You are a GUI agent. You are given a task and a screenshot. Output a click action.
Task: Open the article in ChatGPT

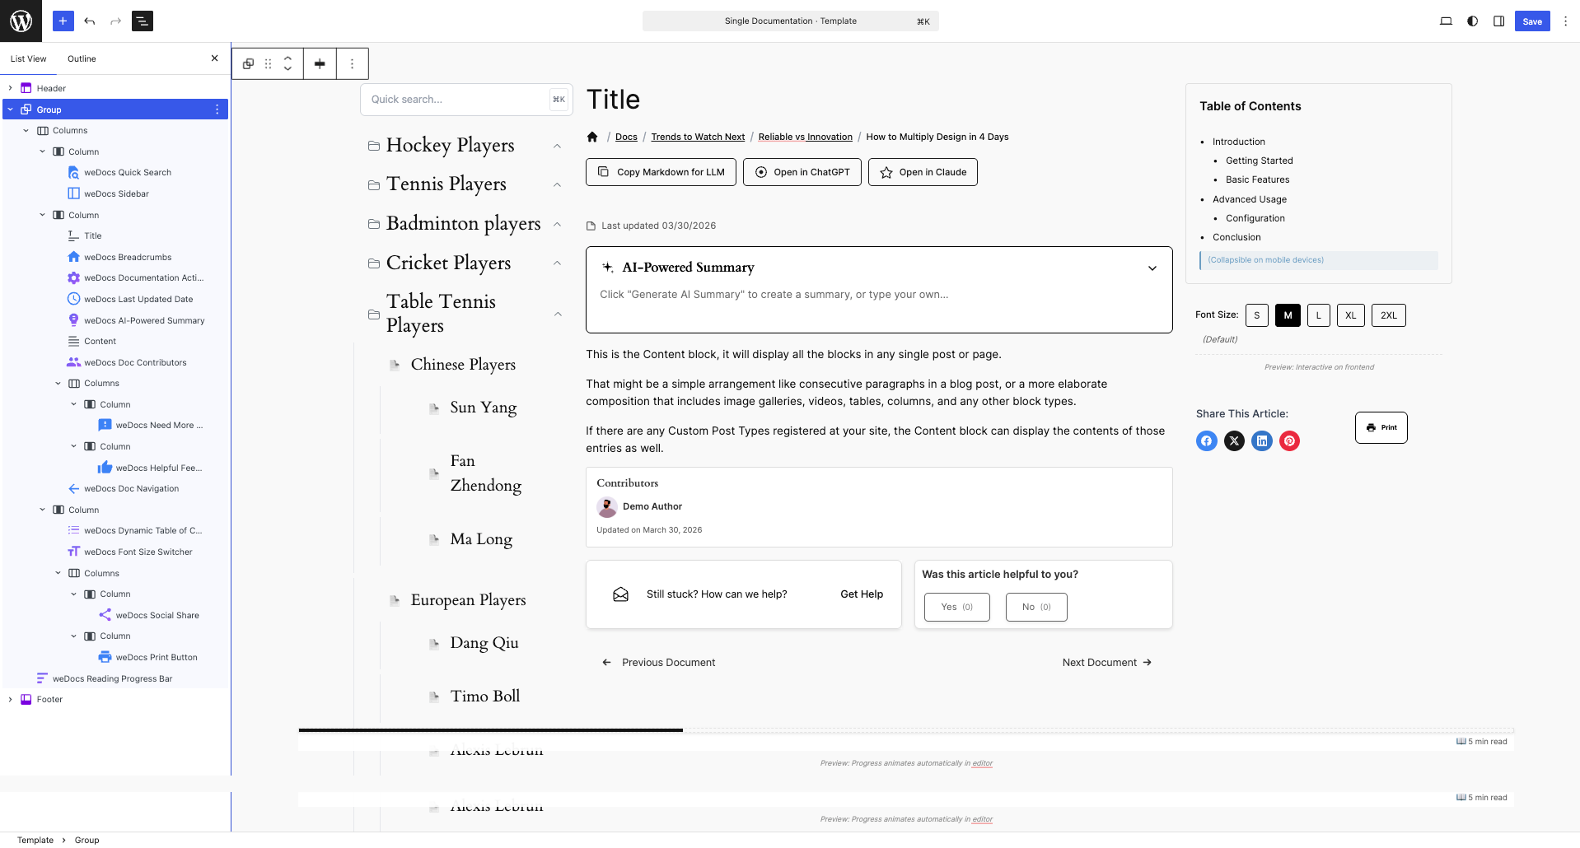(802, 172)
